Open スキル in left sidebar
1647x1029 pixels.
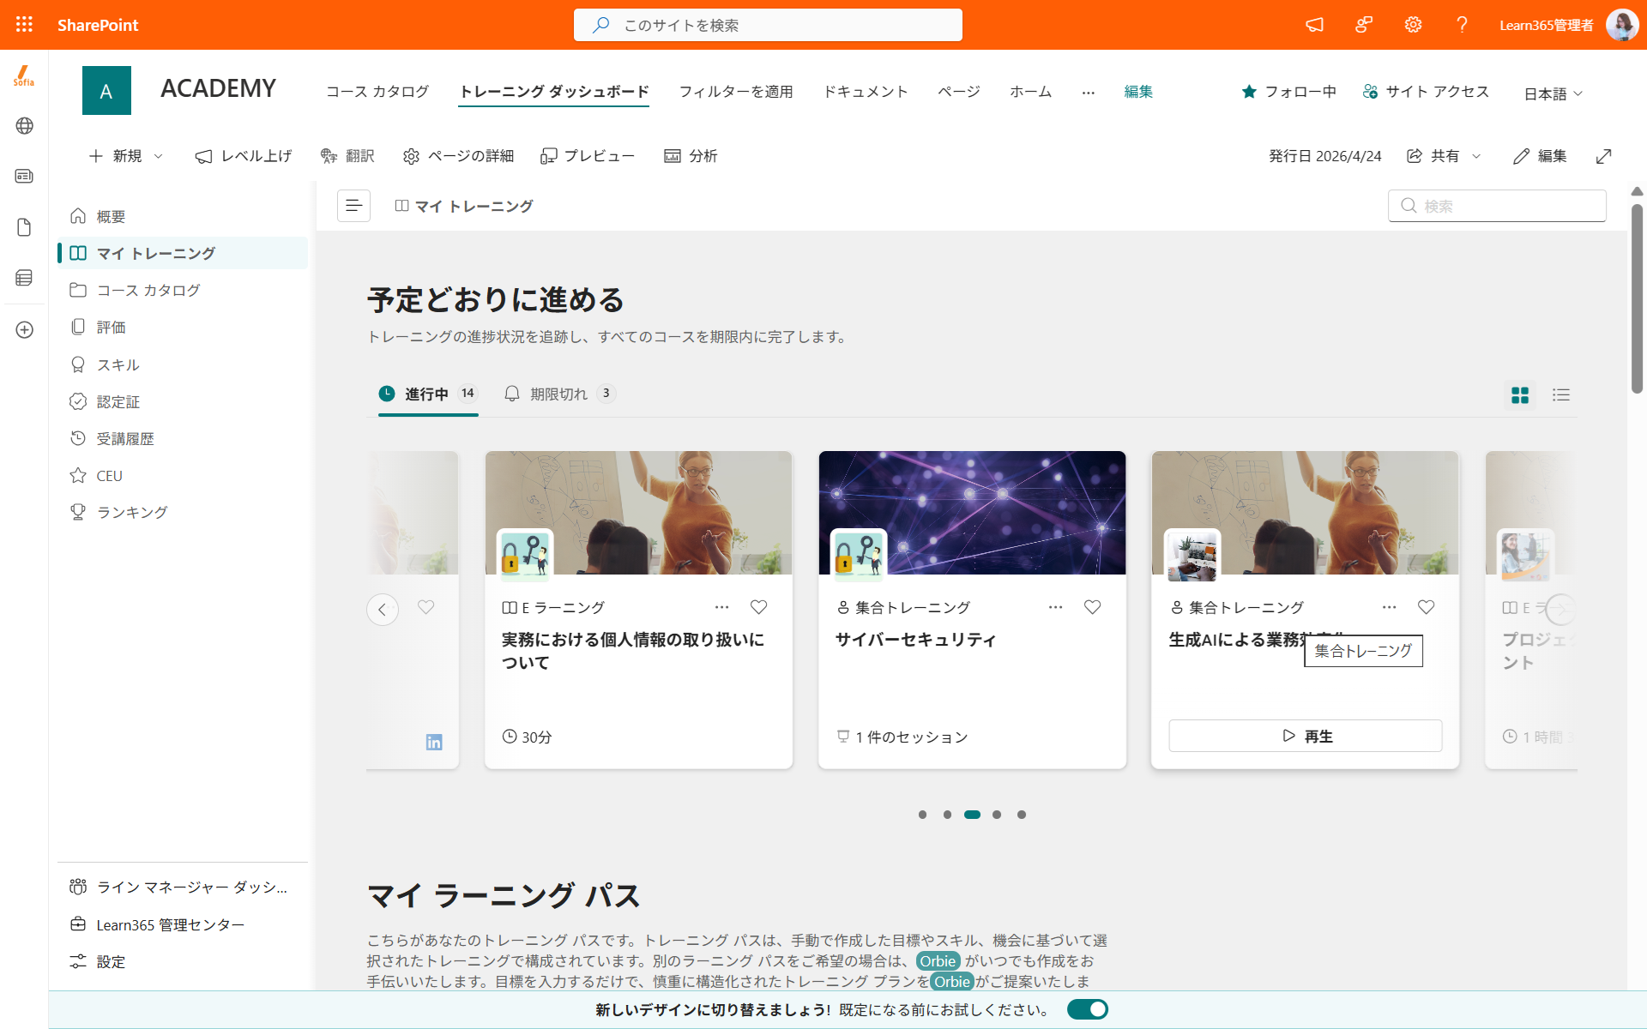pos(182,364)
